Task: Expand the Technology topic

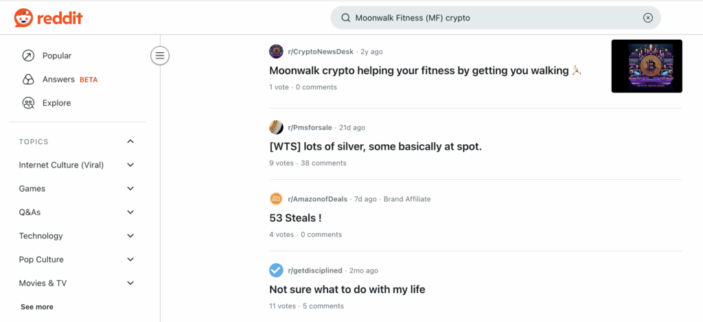Action: coord(130,236)
